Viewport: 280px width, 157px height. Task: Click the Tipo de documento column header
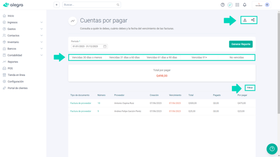80,95
